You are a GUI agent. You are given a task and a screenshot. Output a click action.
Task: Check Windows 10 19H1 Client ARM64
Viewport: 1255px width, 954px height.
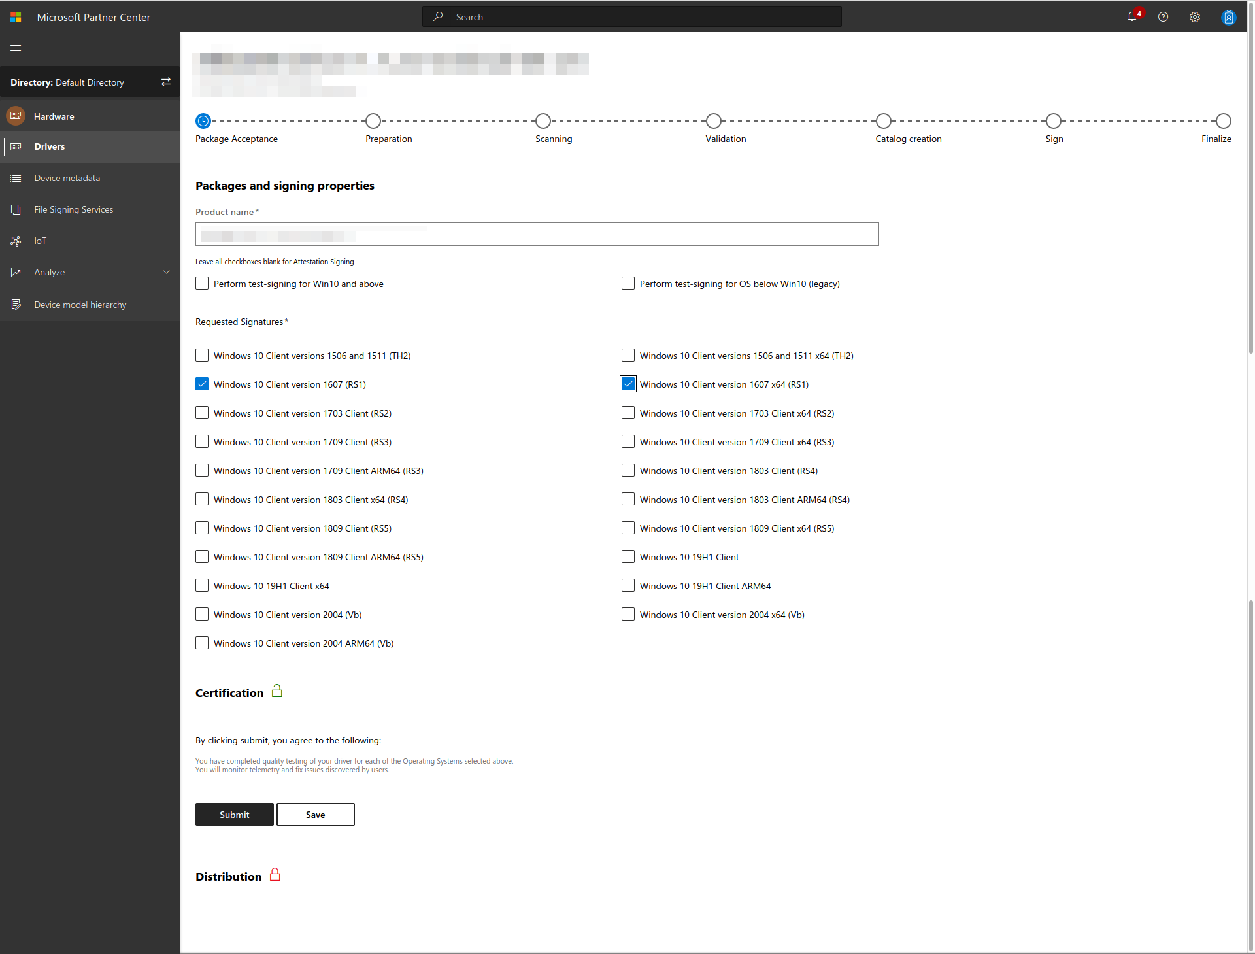[628, 586]
